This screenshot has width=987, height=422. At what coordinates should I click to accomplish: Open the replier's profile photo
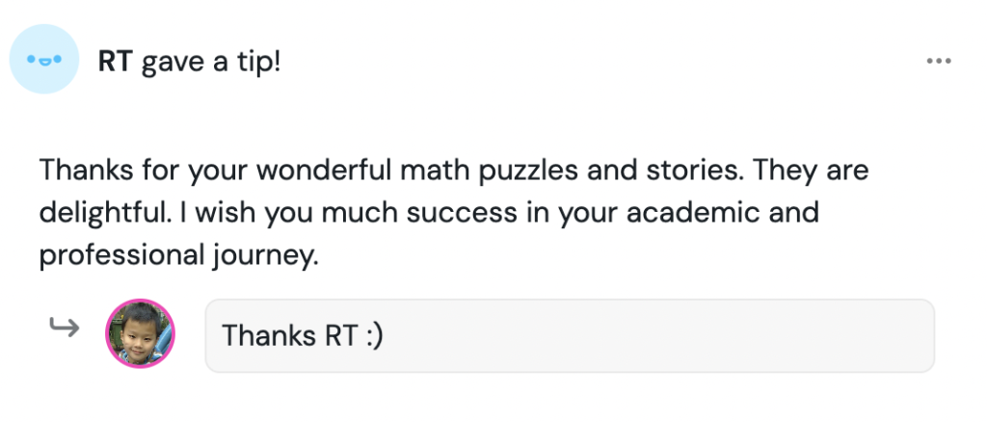click(x=140, y=333)
